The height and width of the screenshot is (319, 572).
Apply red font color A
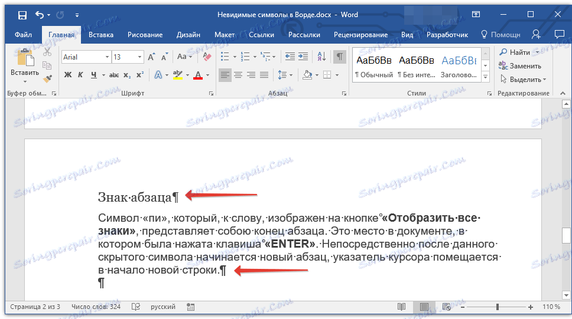(198, 75)
